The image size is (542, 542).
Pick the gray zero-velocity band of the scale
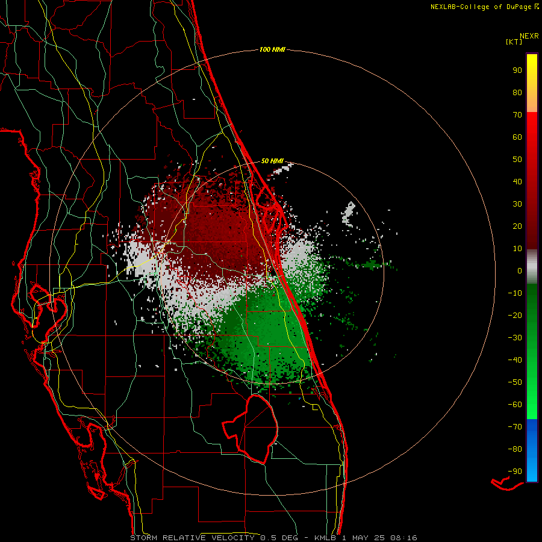[x=532, y=267]
